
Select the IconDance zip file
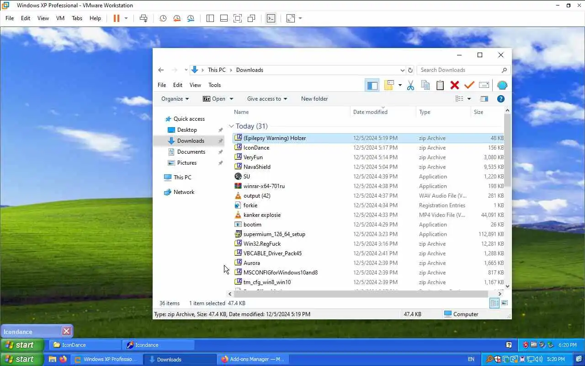click(x=368, y=148)
